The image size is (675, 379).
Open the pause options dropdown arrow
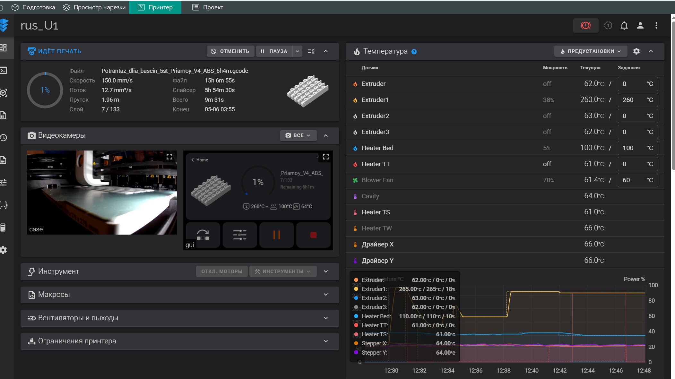[x=298, y=51]
